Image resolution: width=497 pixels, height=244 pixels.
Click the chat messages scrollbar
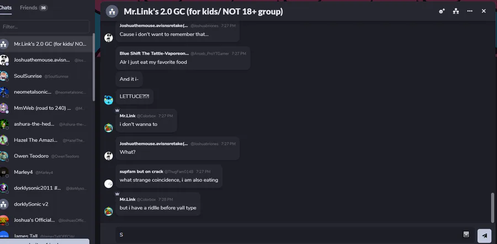tap(492, 207)
